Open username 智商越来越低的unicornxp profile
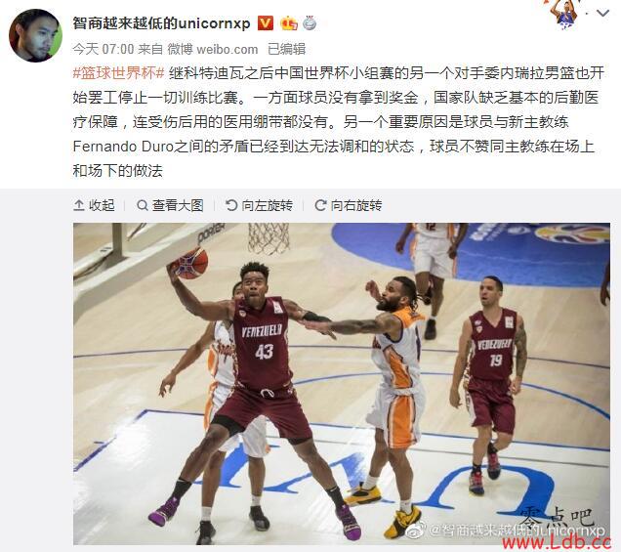The image size is (621, 552). click(x=161, y=23)
